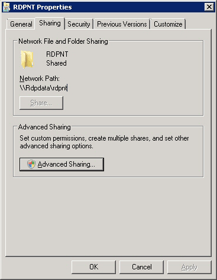Cancel the properties dialog
Viewport: 217px width, 280px height.
click(x=141, y=267)
